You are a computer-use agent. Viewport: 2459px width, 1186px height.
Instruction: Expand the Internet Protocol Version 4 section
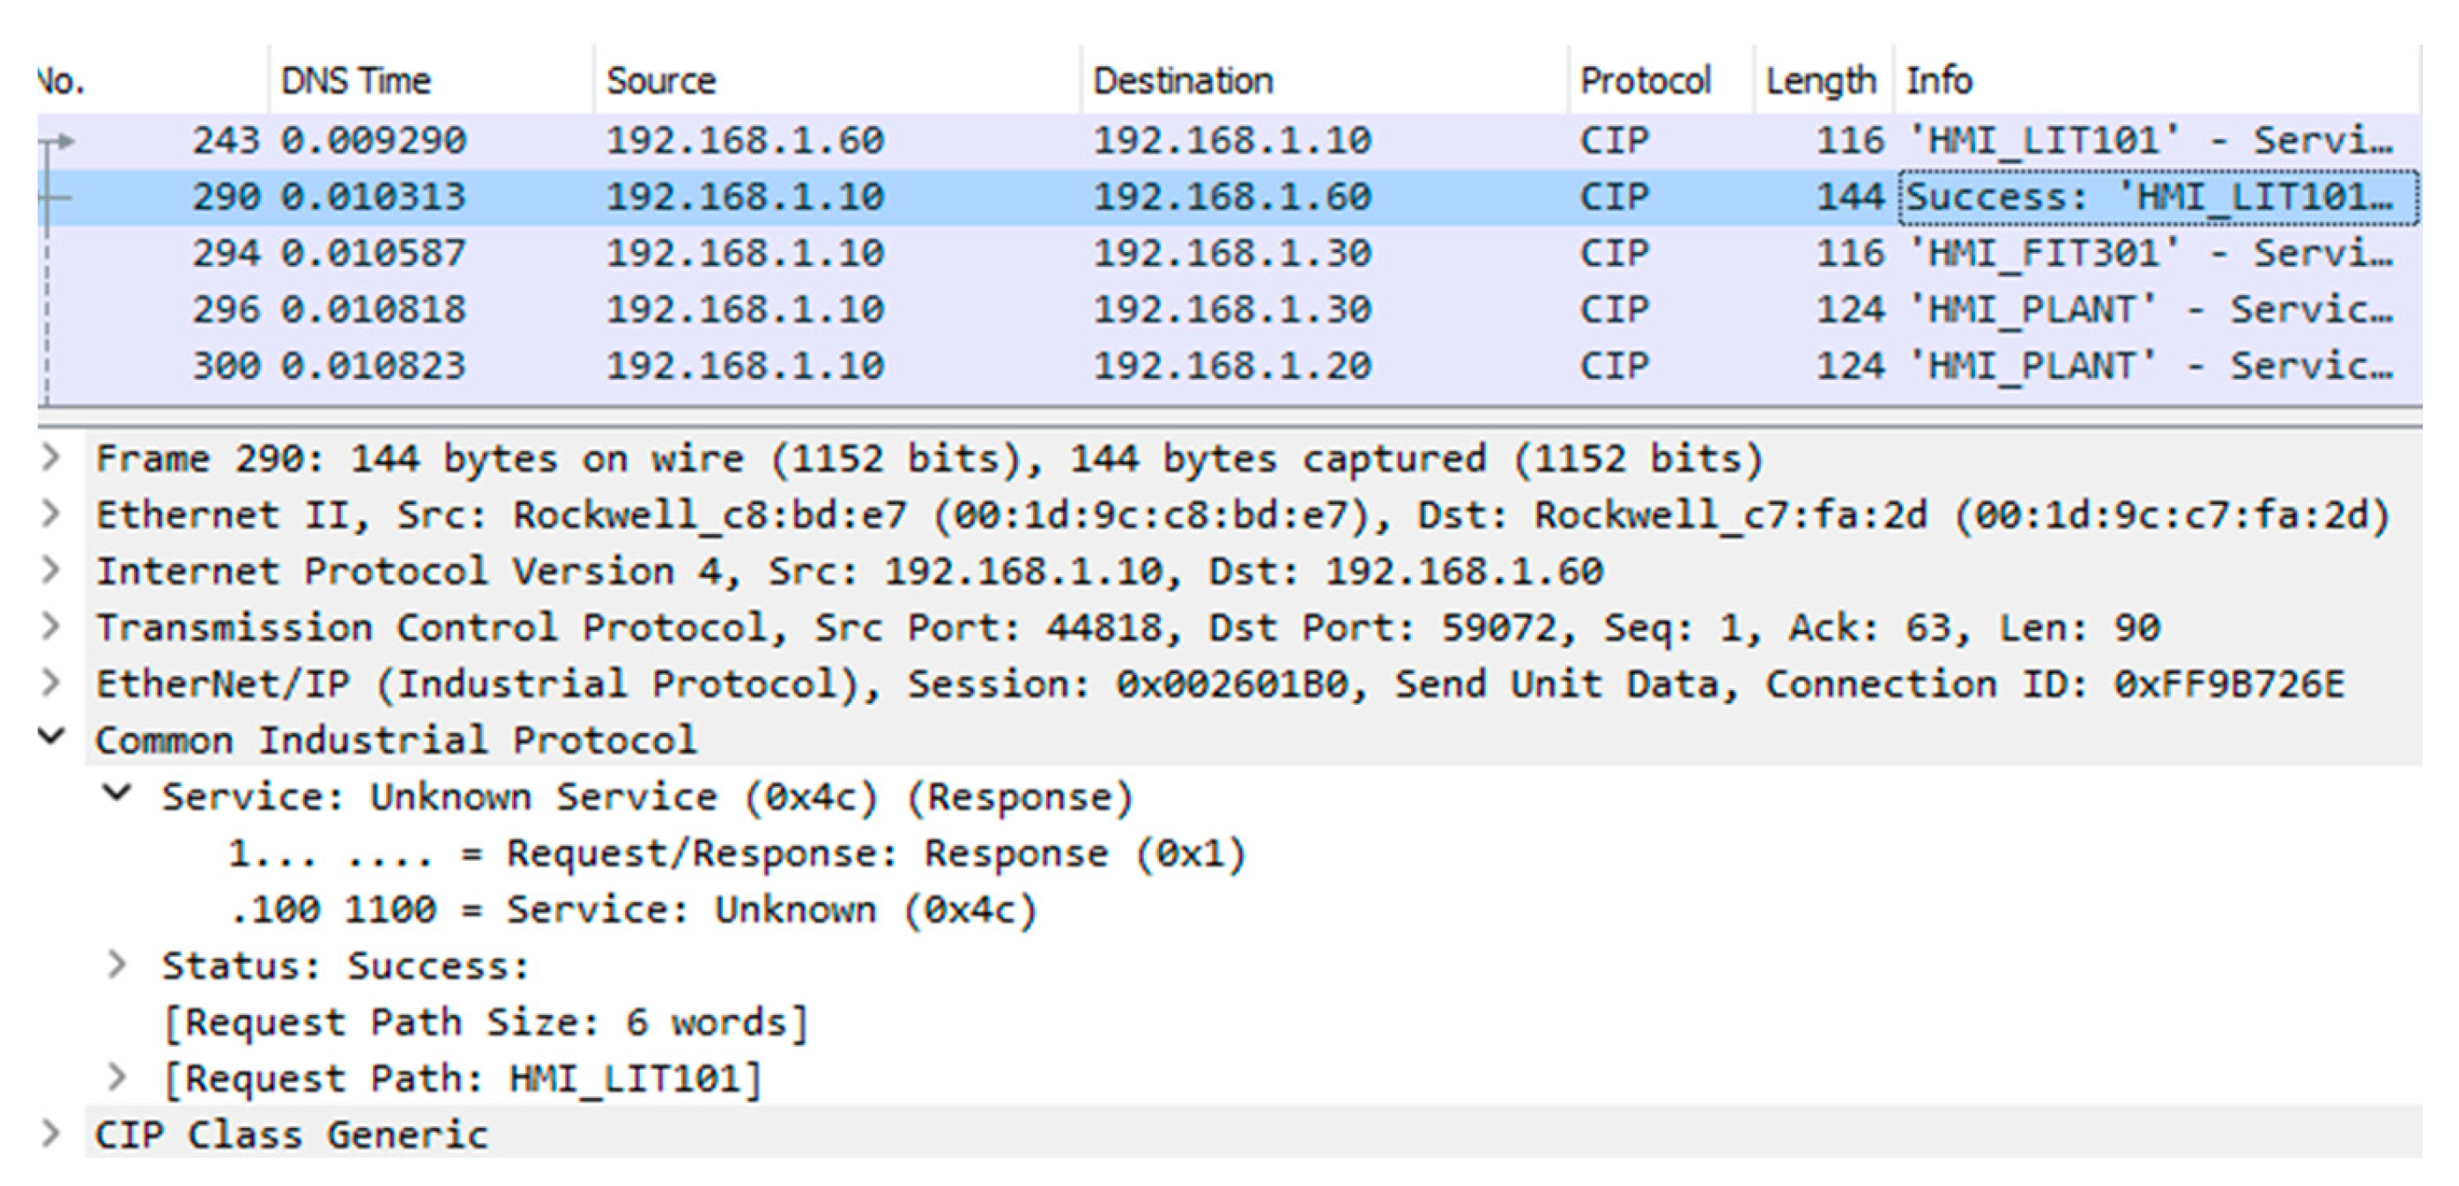(x=51, y=572)
